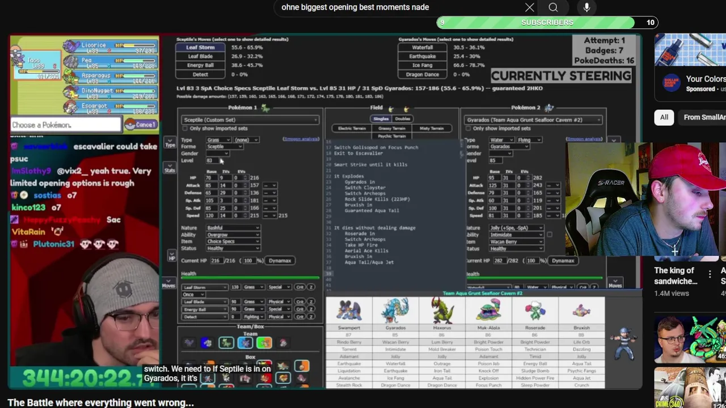The width and height of the screenshot is (726, 408).
Task: Select the last Pokémon icon in the Team row
Action: pos(283,342)
